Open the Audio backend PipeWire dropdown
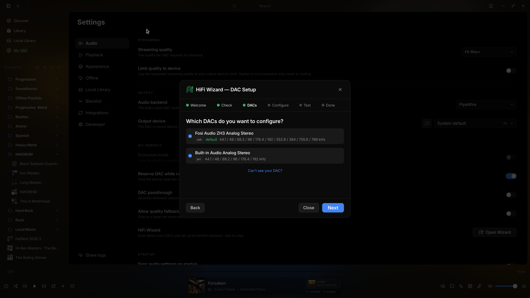 (486, 105)
